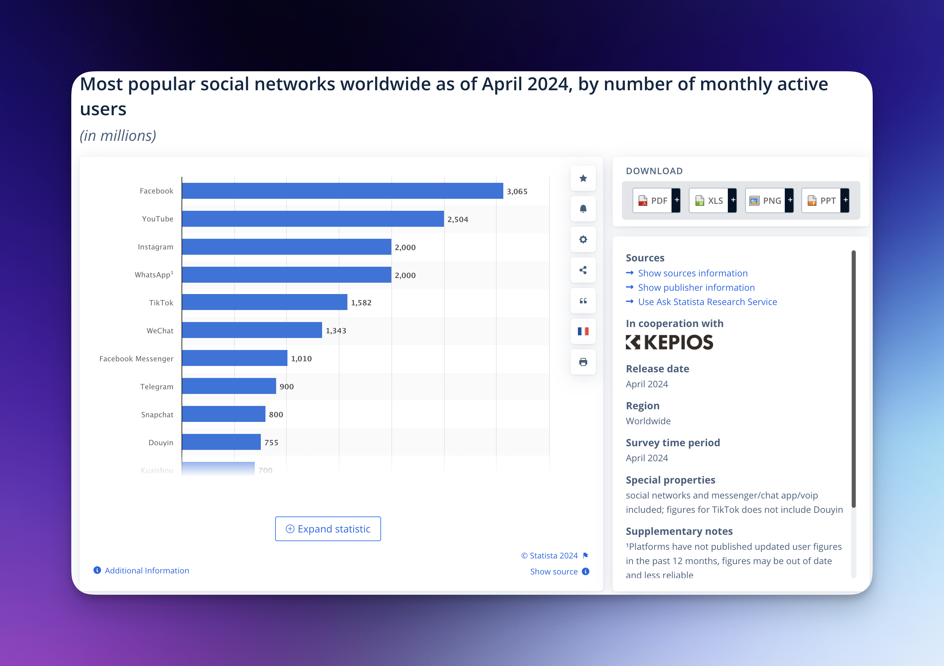Download the statistic as PNG

[x=765, y=200]
